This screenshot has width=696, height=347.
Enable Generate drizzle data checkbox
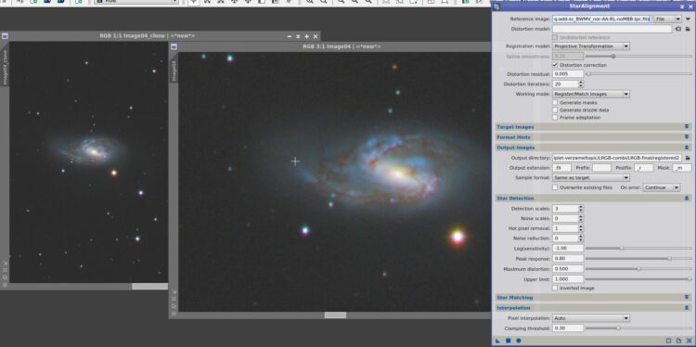click(555, 110)
